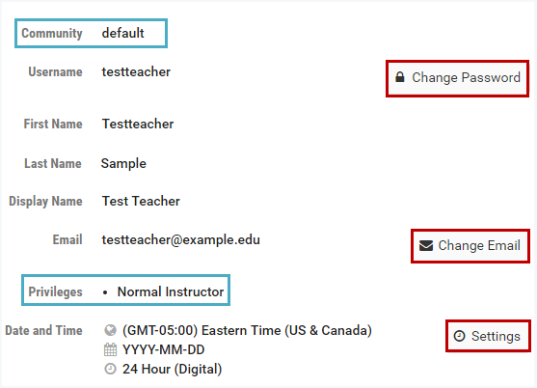Screen dimensions: 537x388
Task: Click the Test Teacher display name
Action: coord(141,201)
